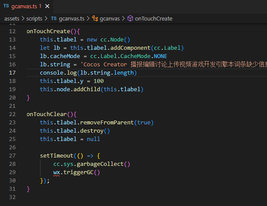Click 'addComponent' on line 14
The height and width of the screenshot is (206, 267).
[x=130, y=48]
